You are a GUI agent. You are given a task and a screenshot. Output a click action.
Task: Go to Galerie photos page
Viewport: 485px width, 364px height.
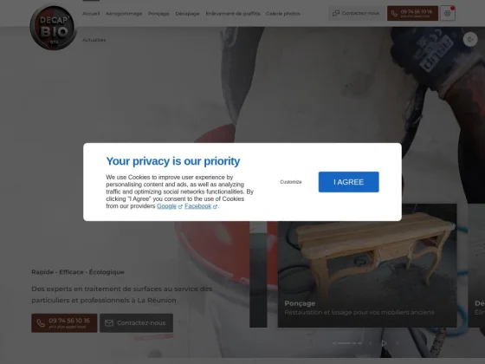click(x=283, y=14)
